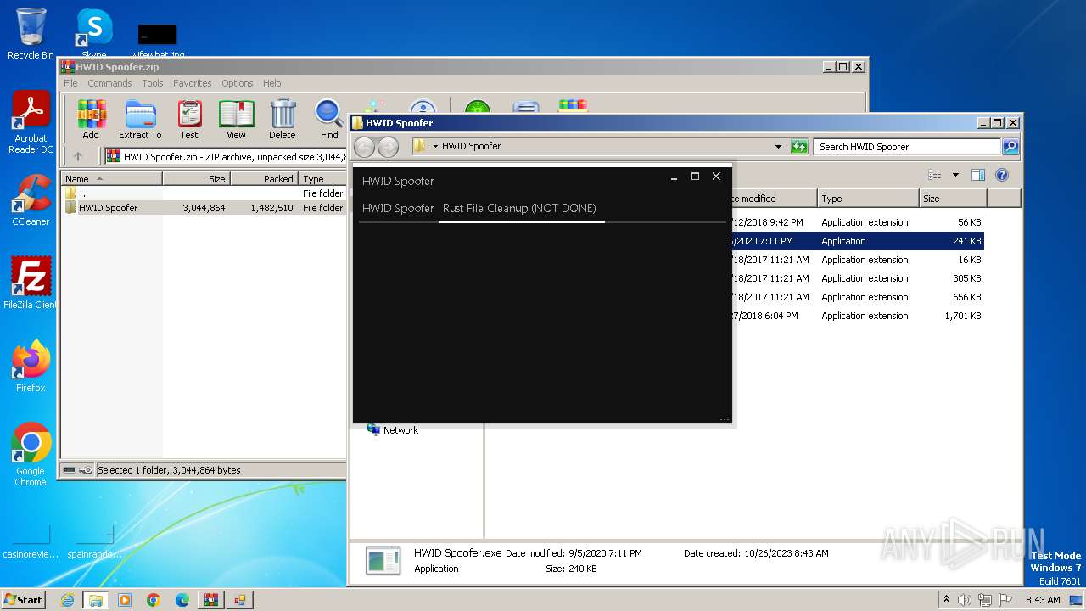
Task: Click the Delete icon in WinRAR
Action: (x=283, y=120)
